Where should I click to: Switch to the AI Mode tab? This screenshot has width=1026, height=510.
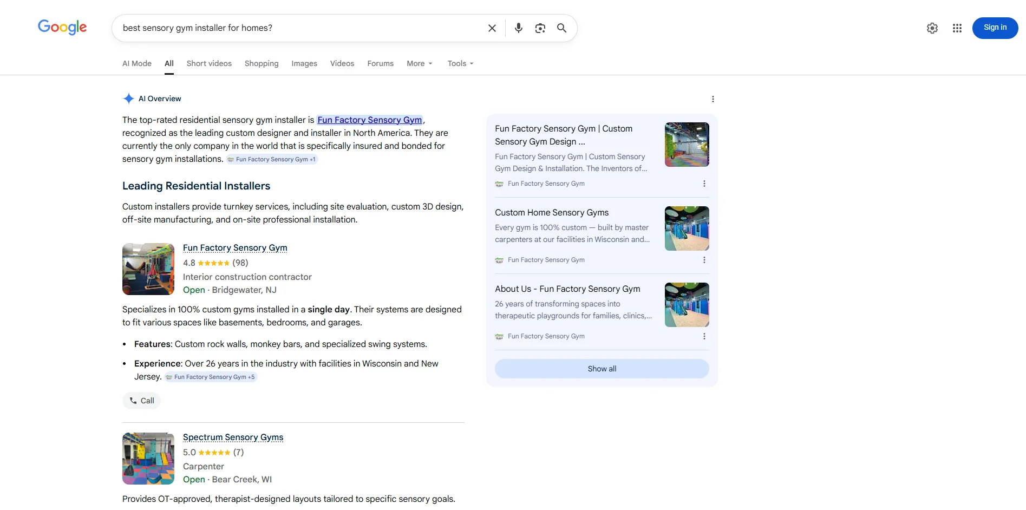click(137, 63)
